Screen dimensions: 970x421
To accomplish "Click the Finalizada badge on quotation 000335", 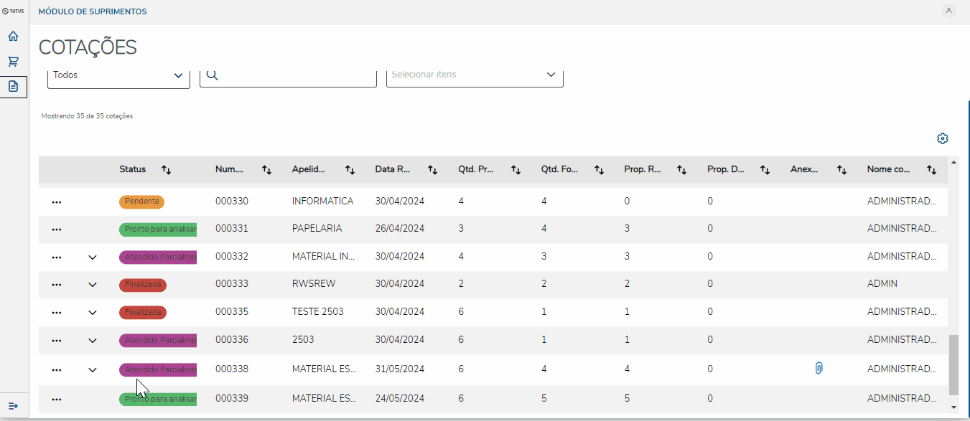I will [143, 313].
